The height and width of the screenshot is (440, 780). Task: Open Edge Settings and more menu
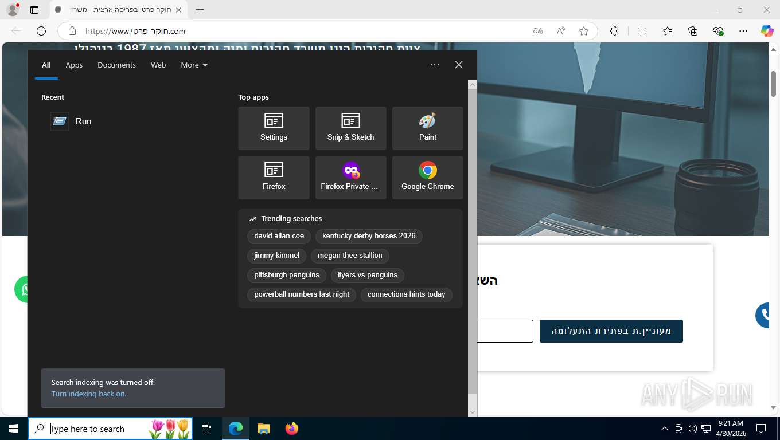[x=743, y=31]
